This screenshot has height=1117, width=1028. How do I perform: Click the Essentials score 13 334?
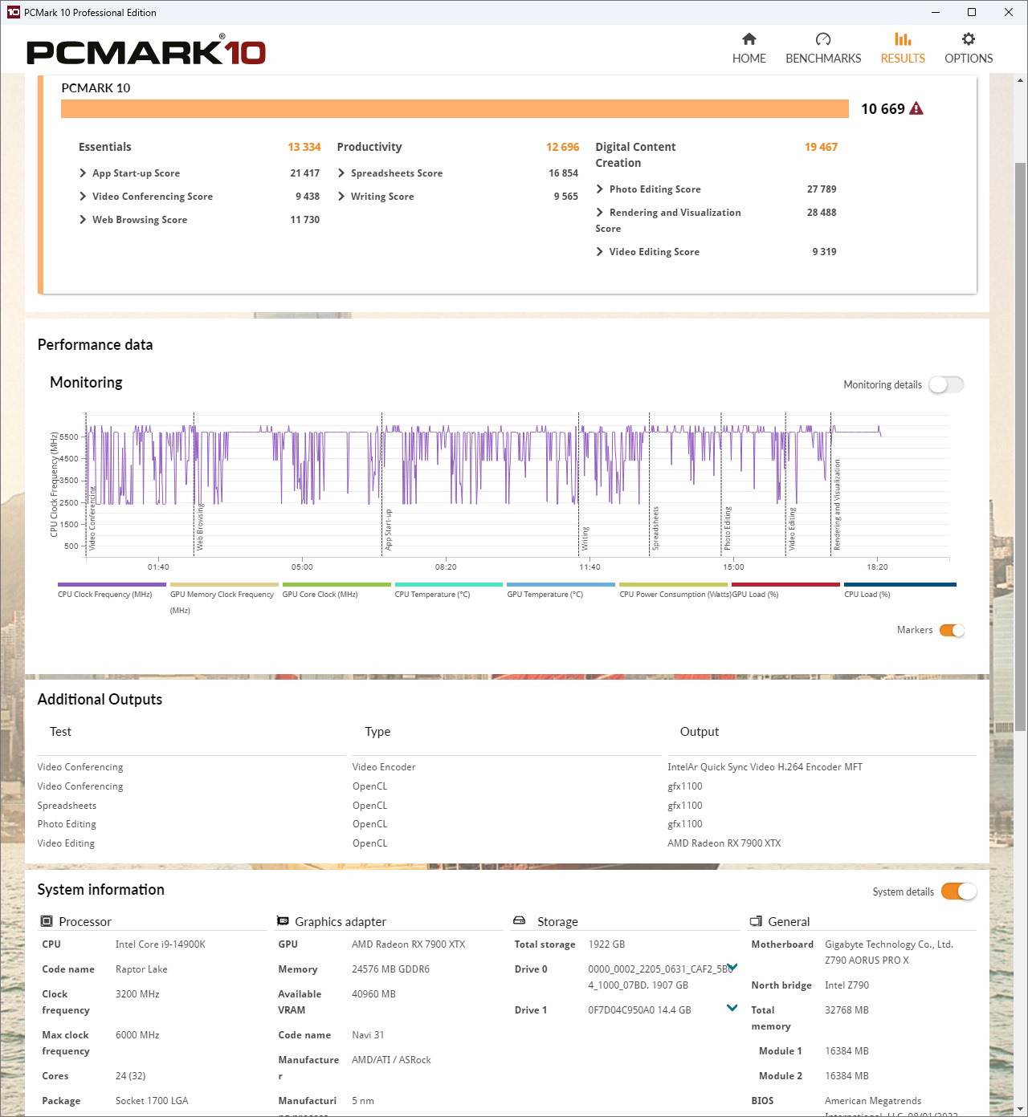304,147
